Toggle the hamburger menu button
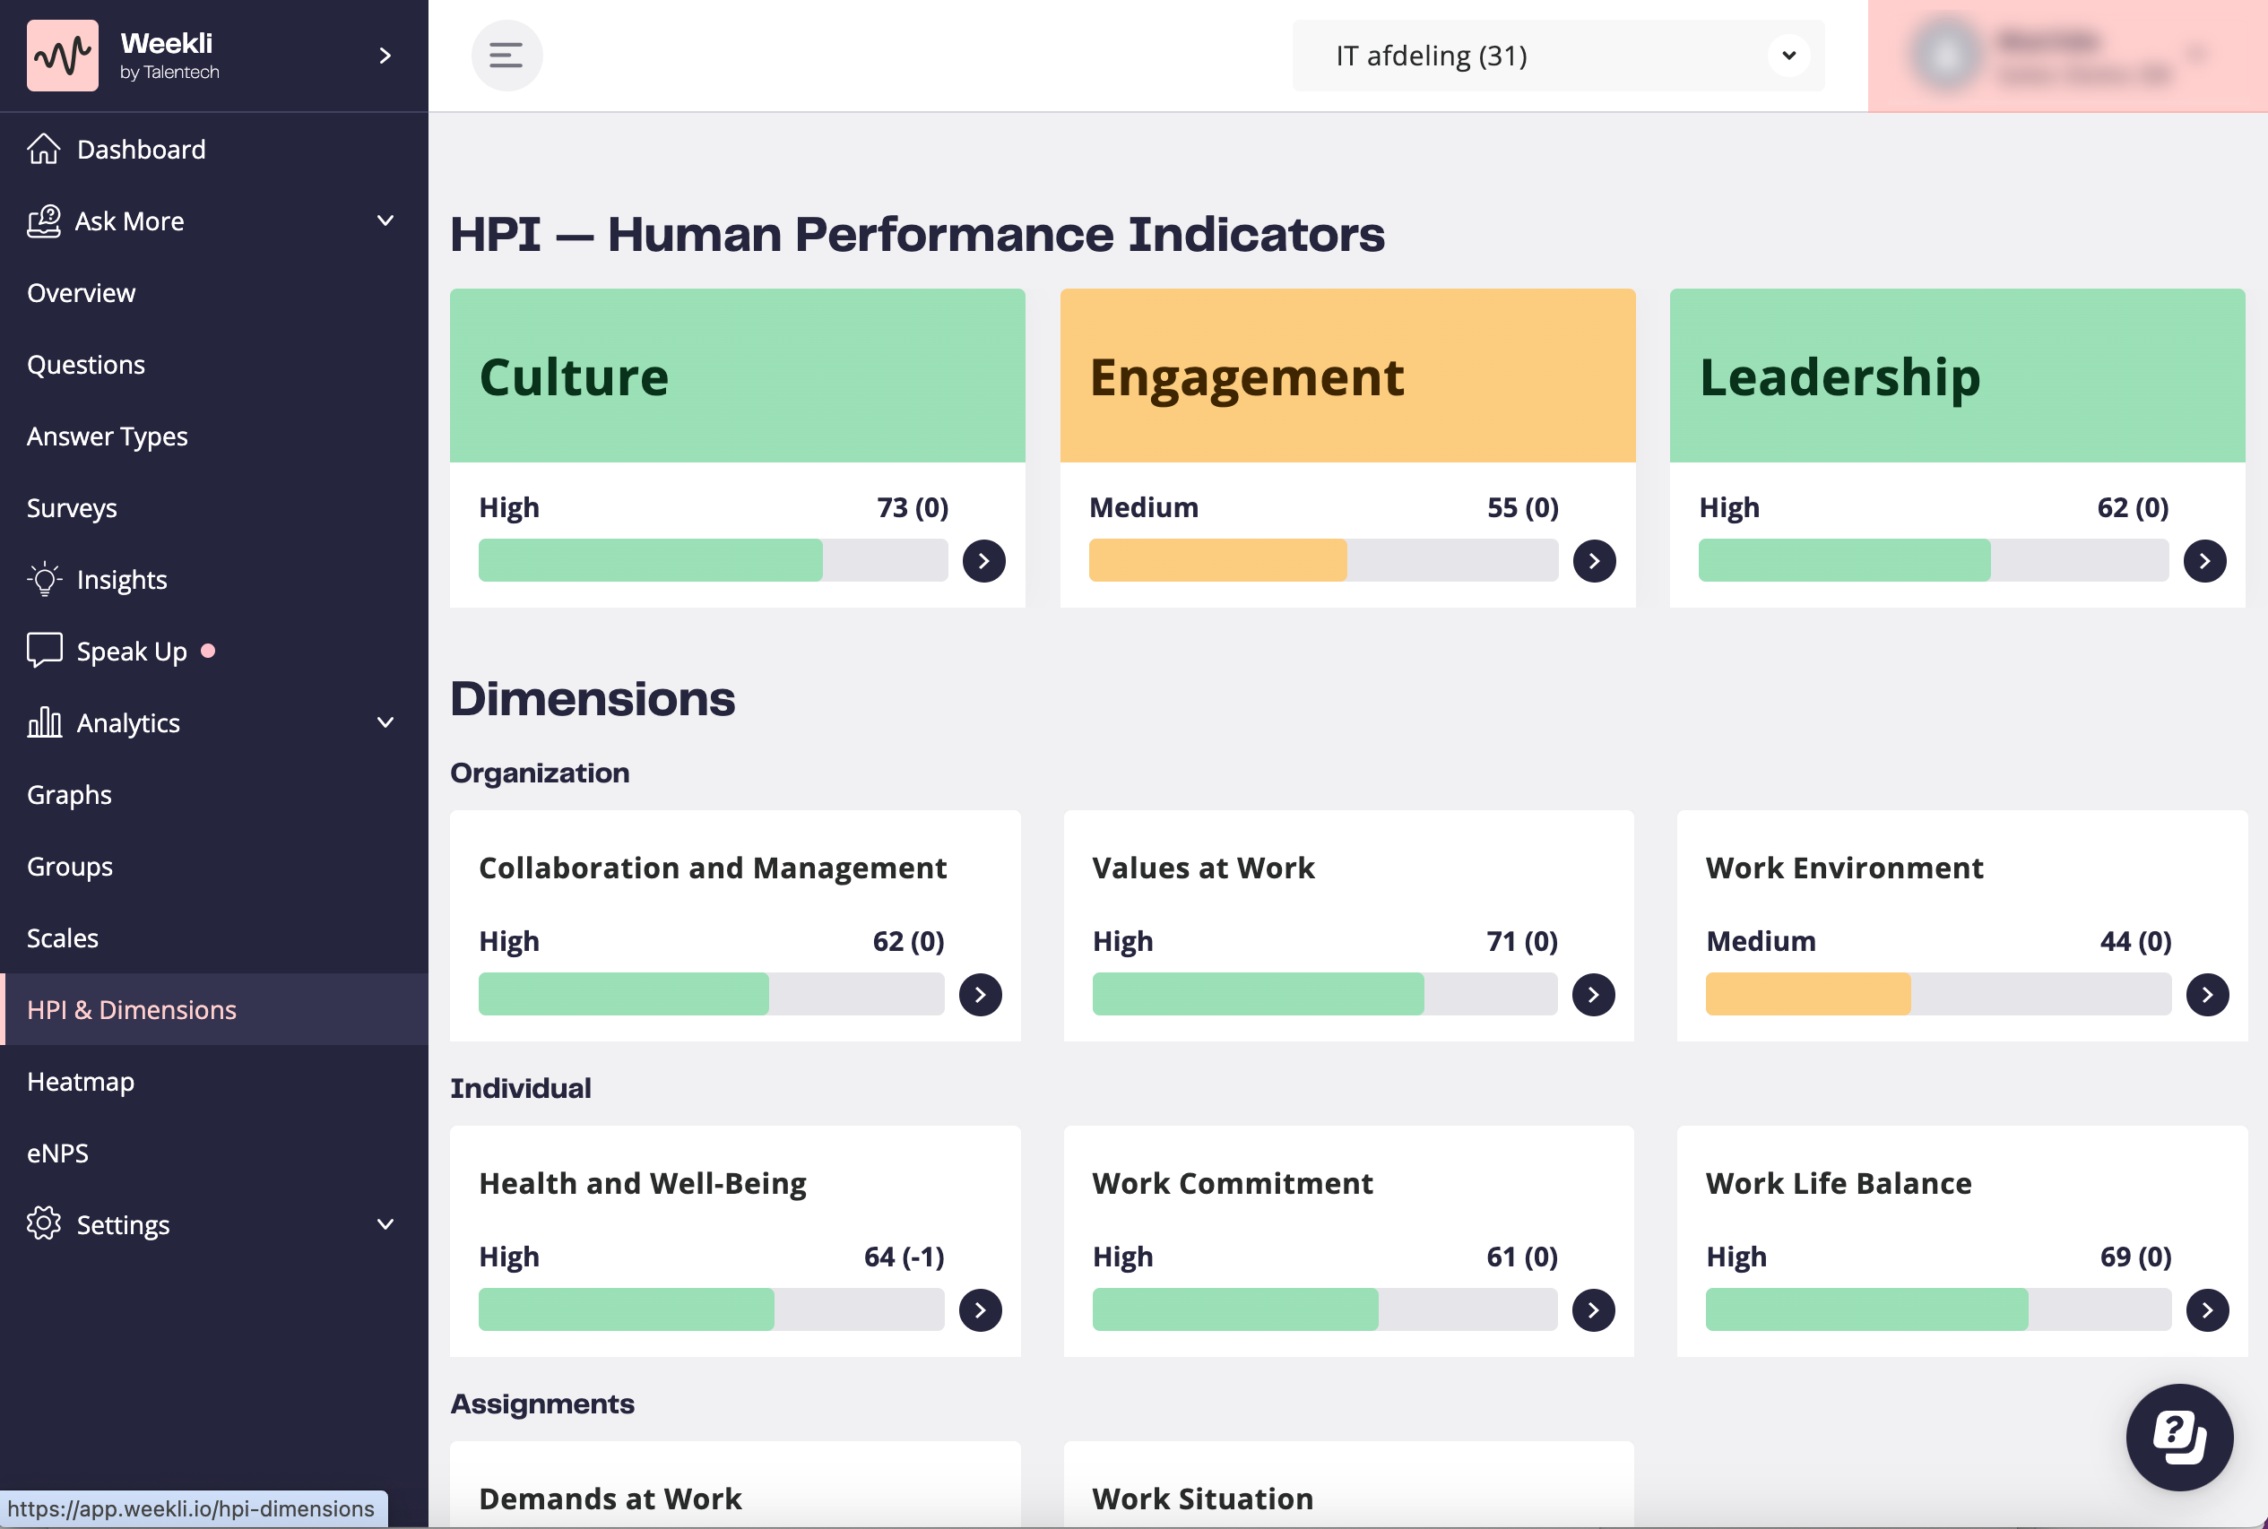Viewport: 2268px width, 1529px height. point(507,56)
